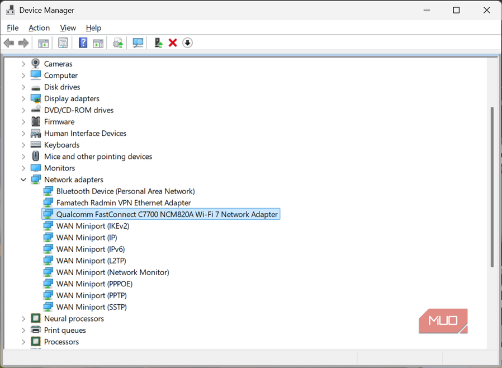Viewport: 502px width, 368px height.
Task: Expand the Processors category
Action: pos(23,342)
